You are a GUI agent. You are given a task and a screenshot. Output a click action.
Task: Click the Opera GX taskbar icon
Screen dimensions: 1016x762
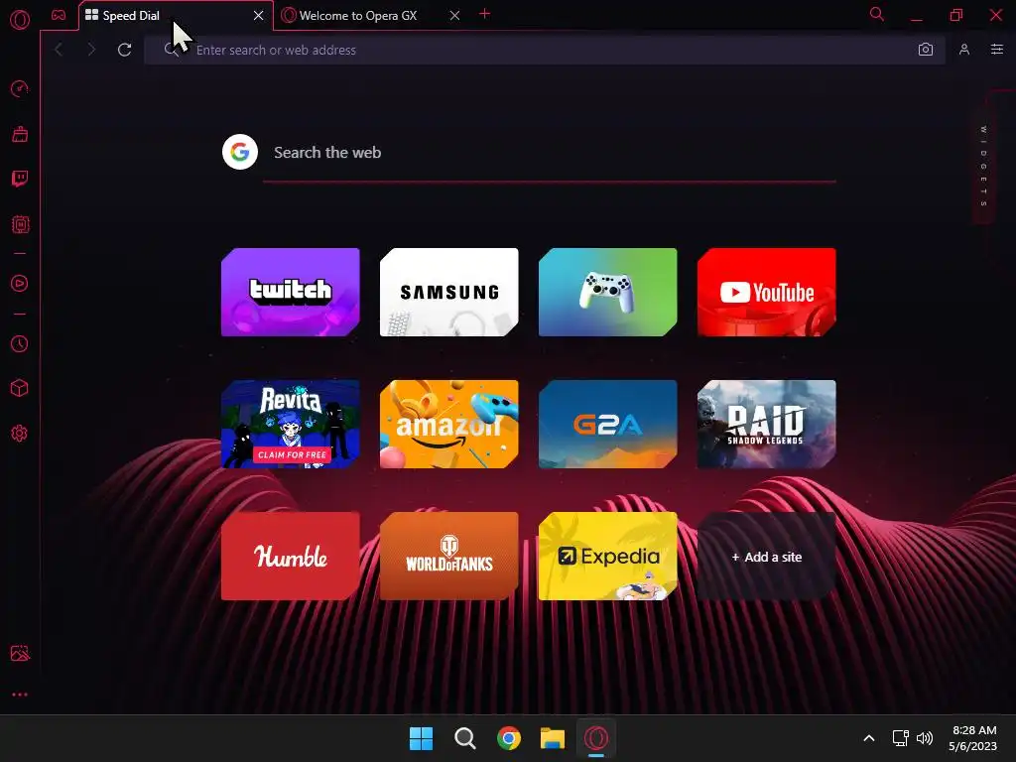596,738
